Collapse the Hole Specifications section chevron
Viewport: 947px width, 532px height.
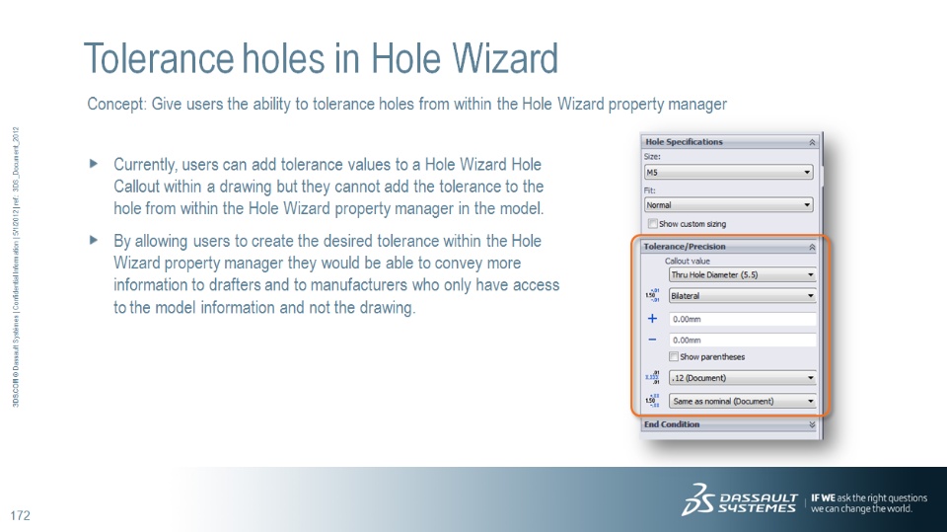812,142
